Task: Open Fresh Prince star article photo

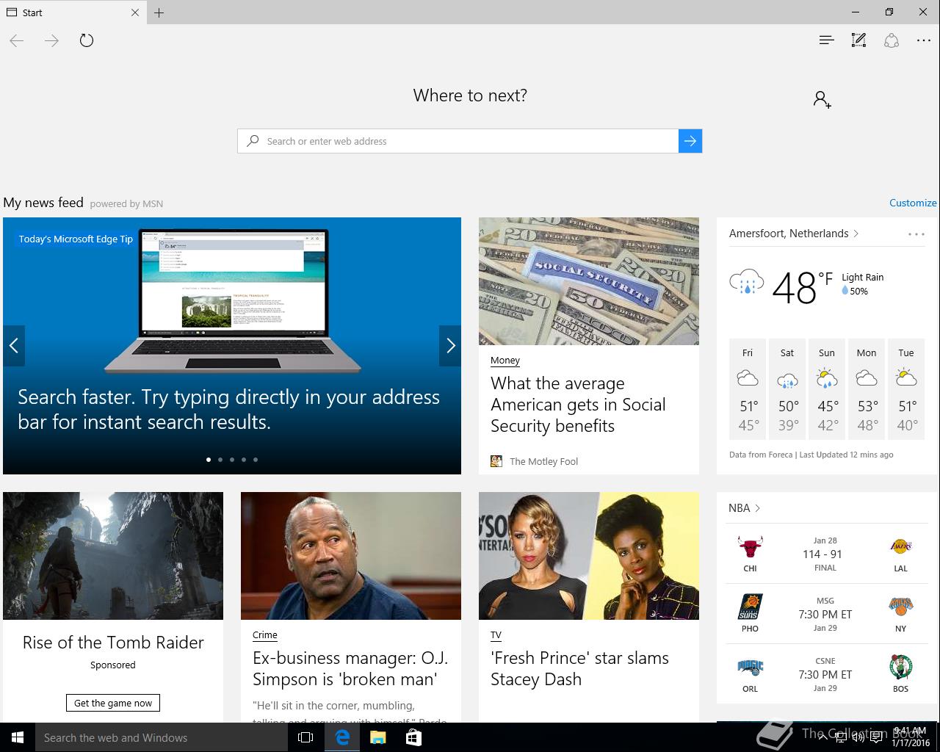Action: point(589,556)
